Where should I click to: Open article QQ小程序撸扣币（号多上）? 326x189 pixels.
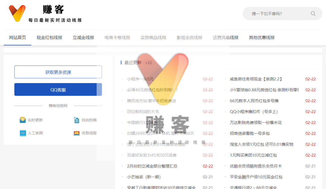(254, 112)
